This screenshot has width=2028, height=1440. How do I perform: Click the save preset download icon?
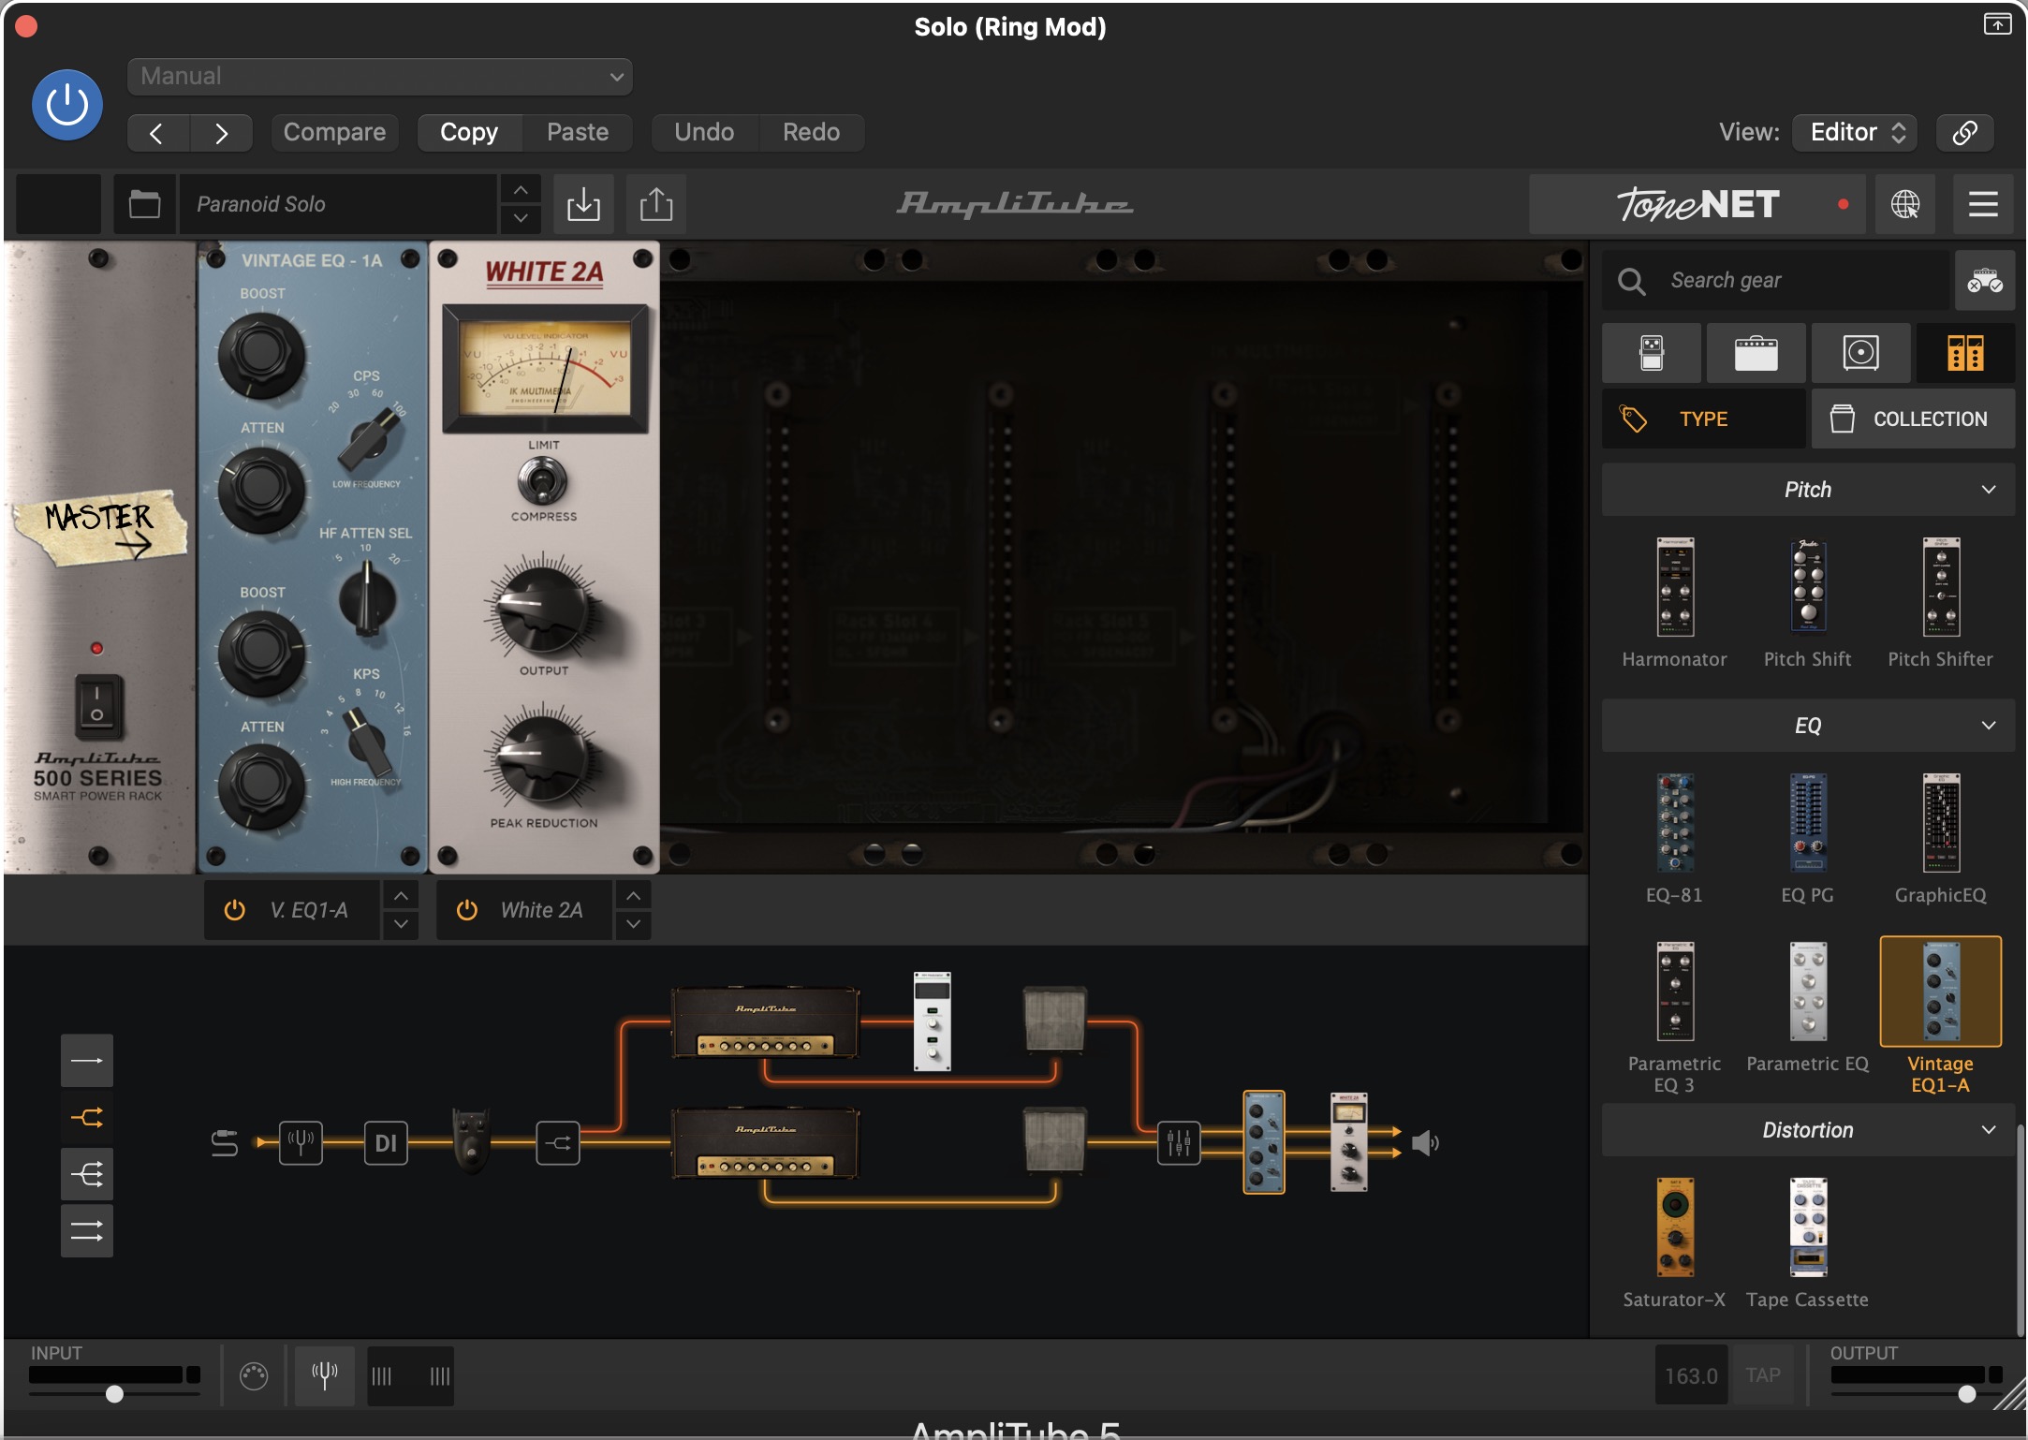click(x=583, y=204)
